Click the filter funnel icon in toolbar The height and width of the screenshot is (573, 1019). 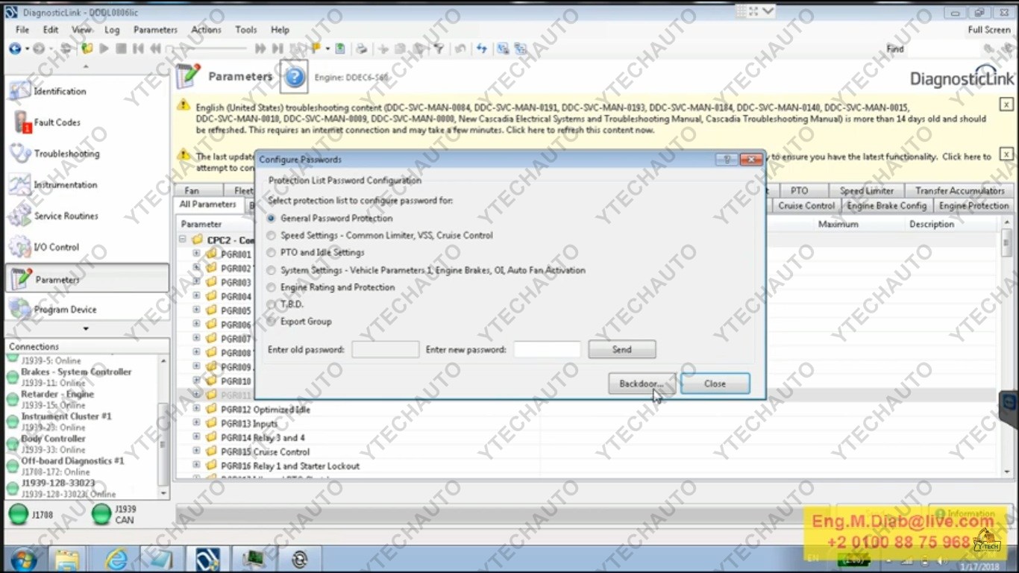[439, 48]
